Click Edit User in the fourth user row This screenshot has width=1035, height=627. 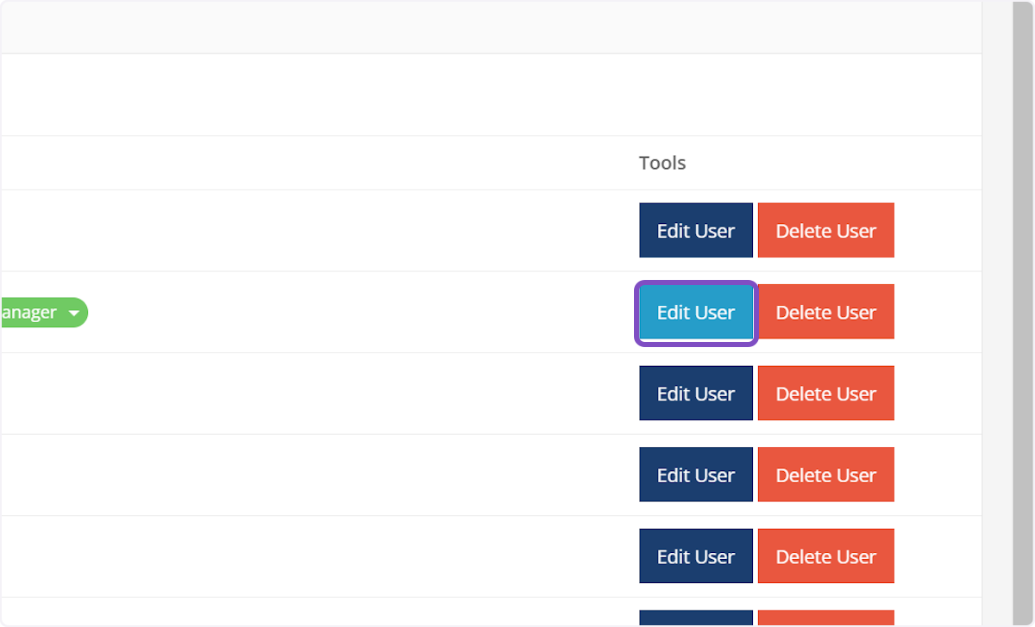(x=695, y=475)
